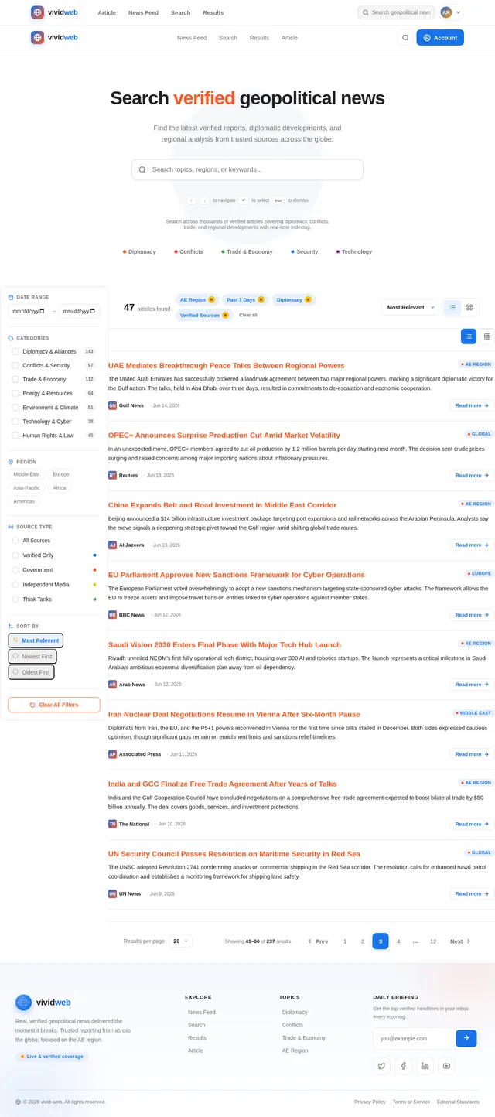The height and width of the screenshot is (1117, 495).
Task: Click Clear all next to filter chips
Action: pyautogui.click(x=248, y=315)
